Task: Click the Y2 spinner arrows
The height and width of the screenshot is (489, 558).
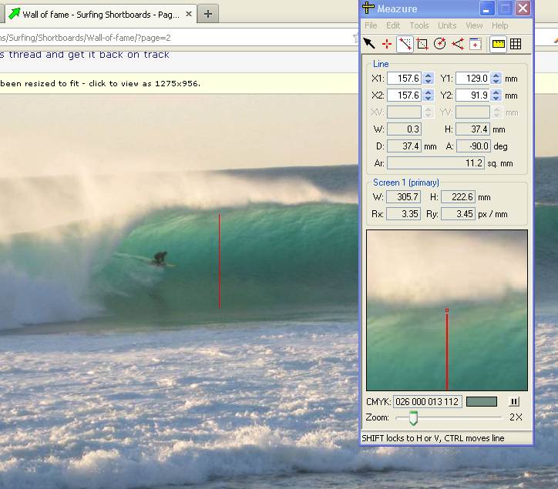Action: point(496,95)
